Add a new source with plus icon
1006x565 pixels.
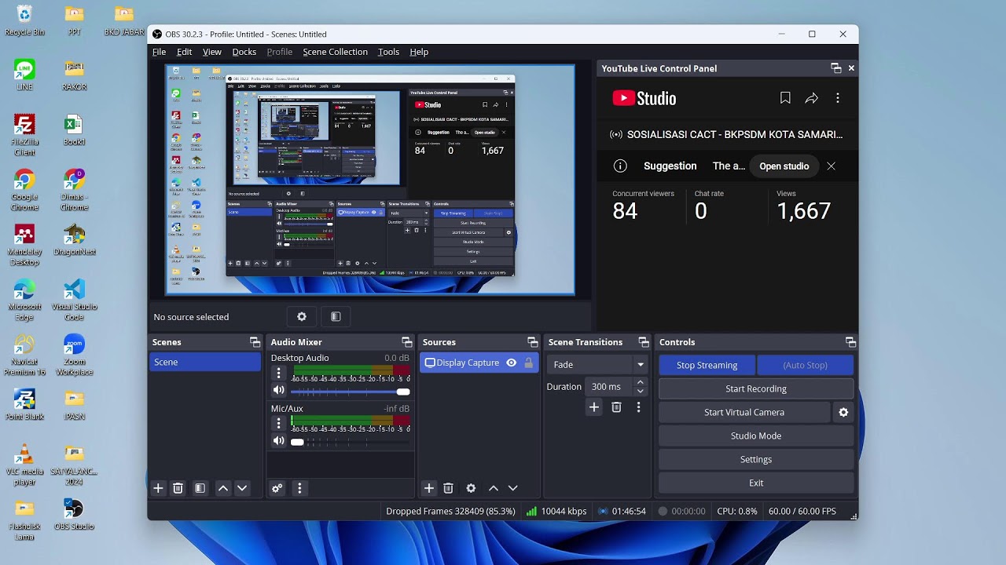tap(429, 488)
